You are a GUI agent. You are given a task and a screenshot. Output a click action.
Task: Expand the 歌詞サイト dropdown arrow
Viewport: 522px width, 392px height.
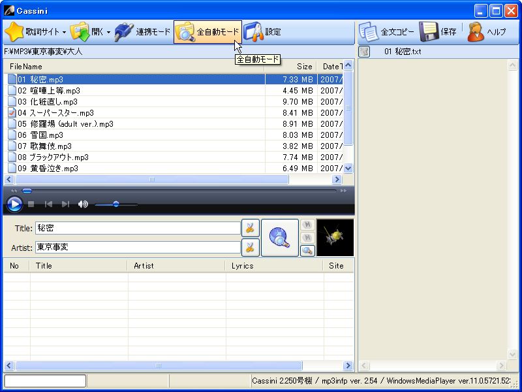point(64,32)
